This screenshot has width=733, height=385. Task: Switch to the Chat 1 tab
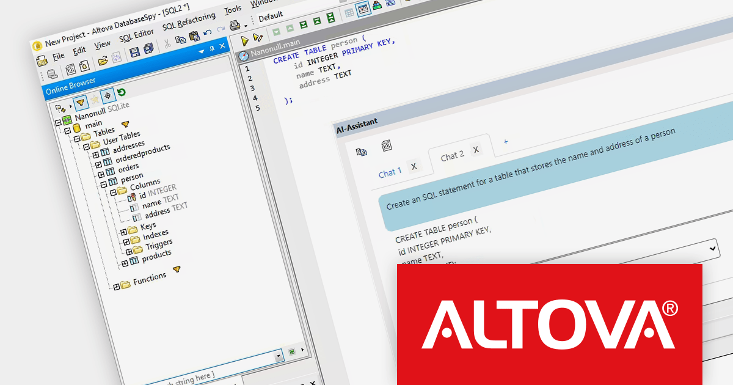click(x=390, y=173)
